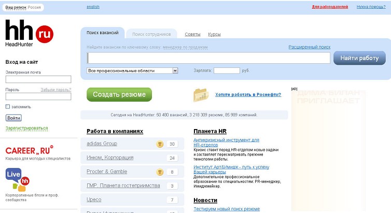Click «Карьера для молодых специалистов» caption
This screenshot has width=391, height=213.
tap(38, 159)
